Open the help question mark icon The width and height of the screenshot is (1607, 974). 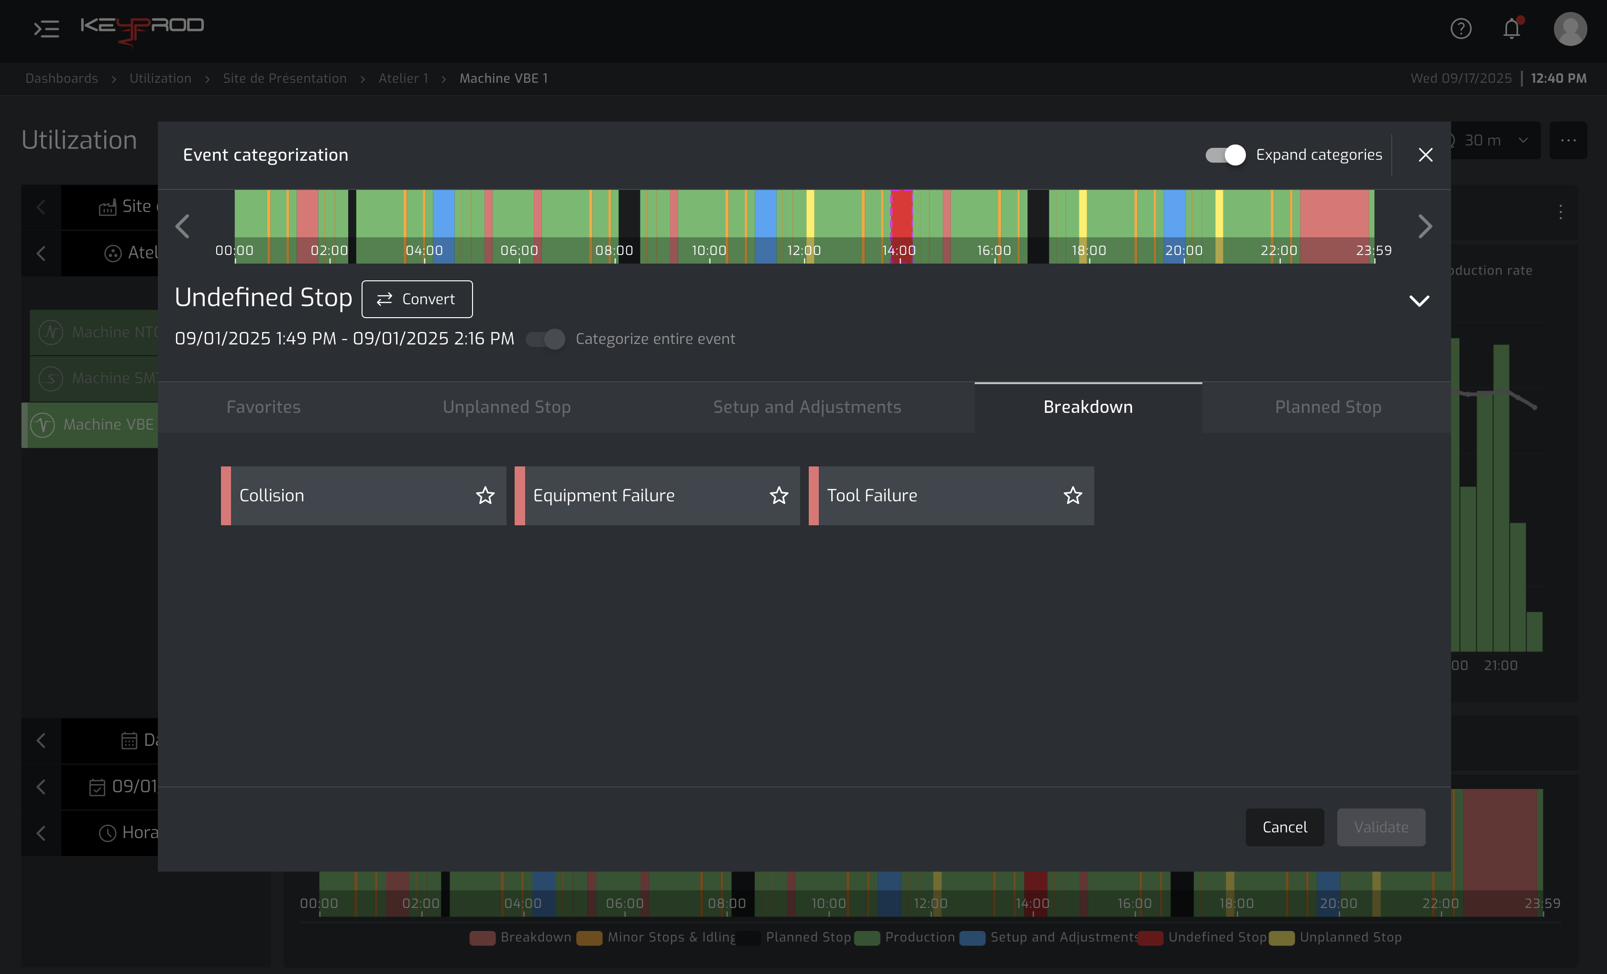coord(1461,29)
